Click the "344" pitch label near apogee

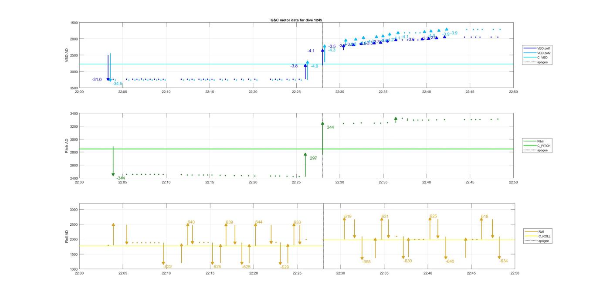click(x=330, y=127)
